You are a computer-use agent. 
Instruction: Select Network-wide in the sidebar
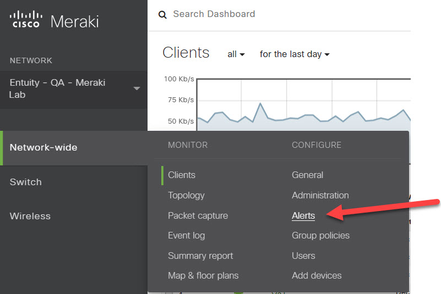click(x=74, y=148)
